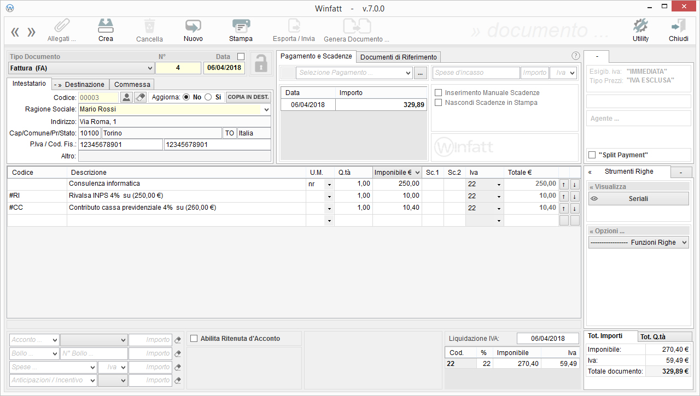Open Anticipazioni / Incentivo dropdown
700x396 pixels.
(54, 380)
